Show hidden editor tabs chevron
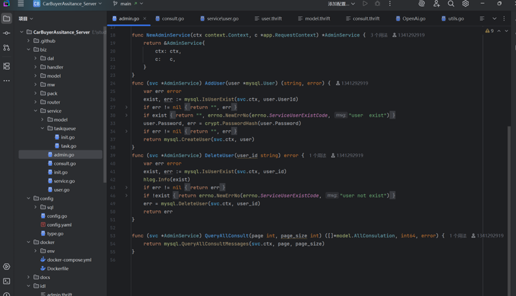The image size is (516, 296). [x=494, y=18]
